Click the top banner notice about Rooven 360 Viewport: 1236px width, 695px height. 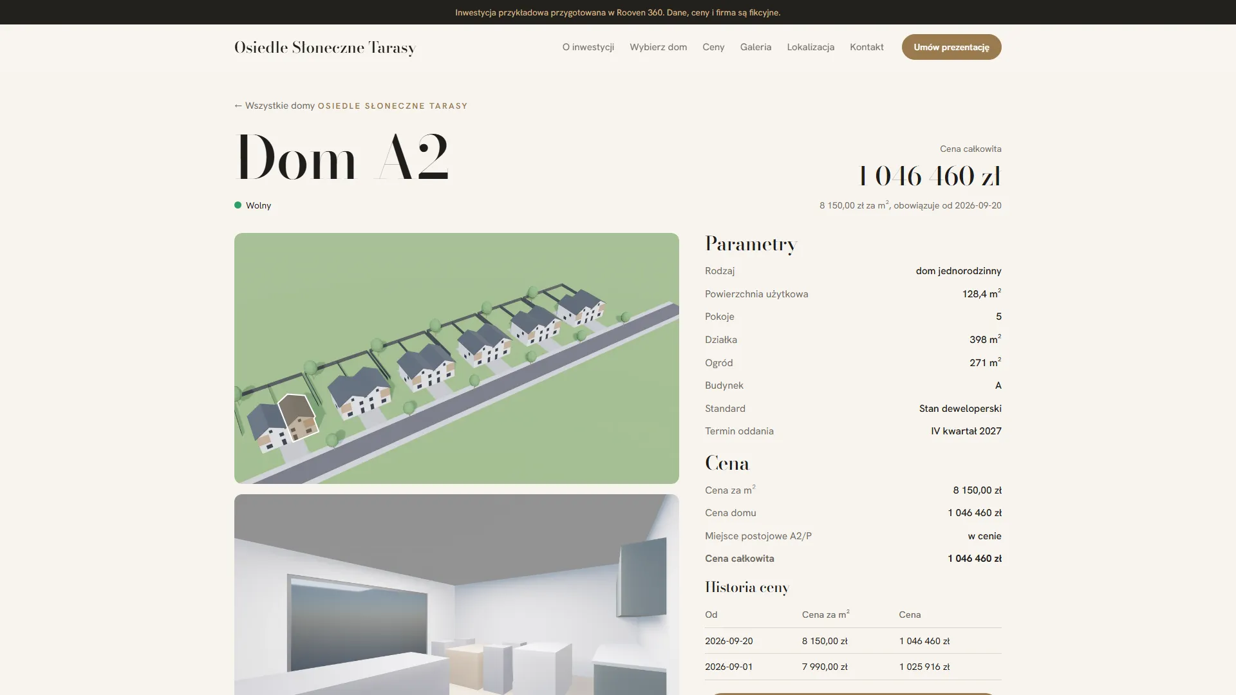(x=618, y=12)
